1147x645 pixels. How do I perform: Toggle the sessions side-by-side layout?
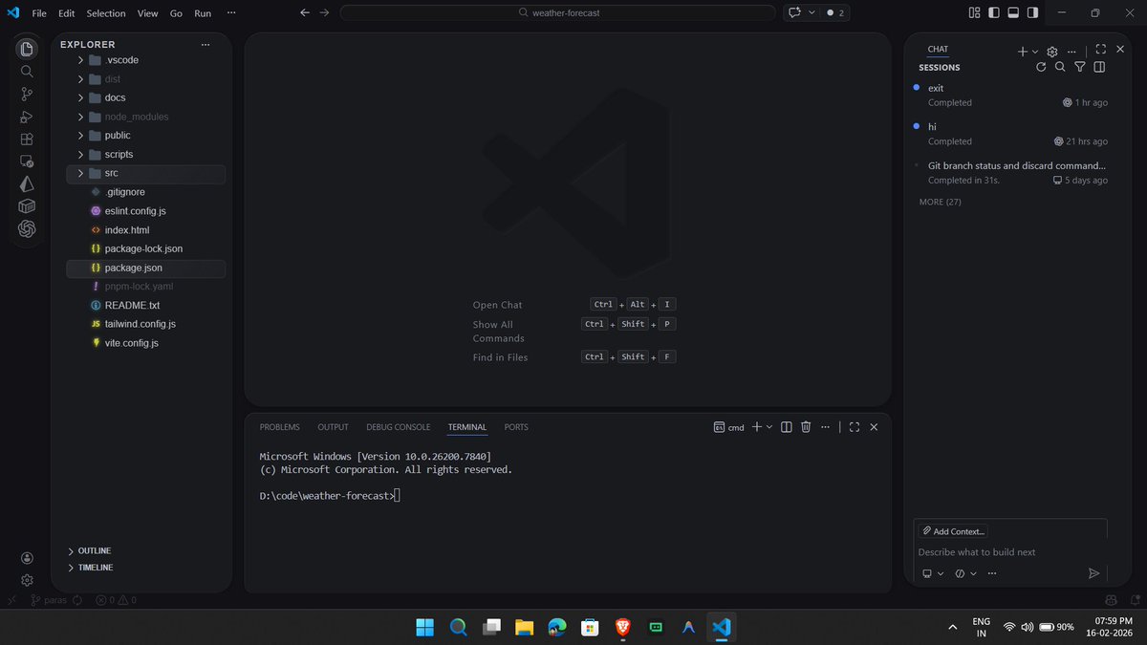(x=1099, y=67)
